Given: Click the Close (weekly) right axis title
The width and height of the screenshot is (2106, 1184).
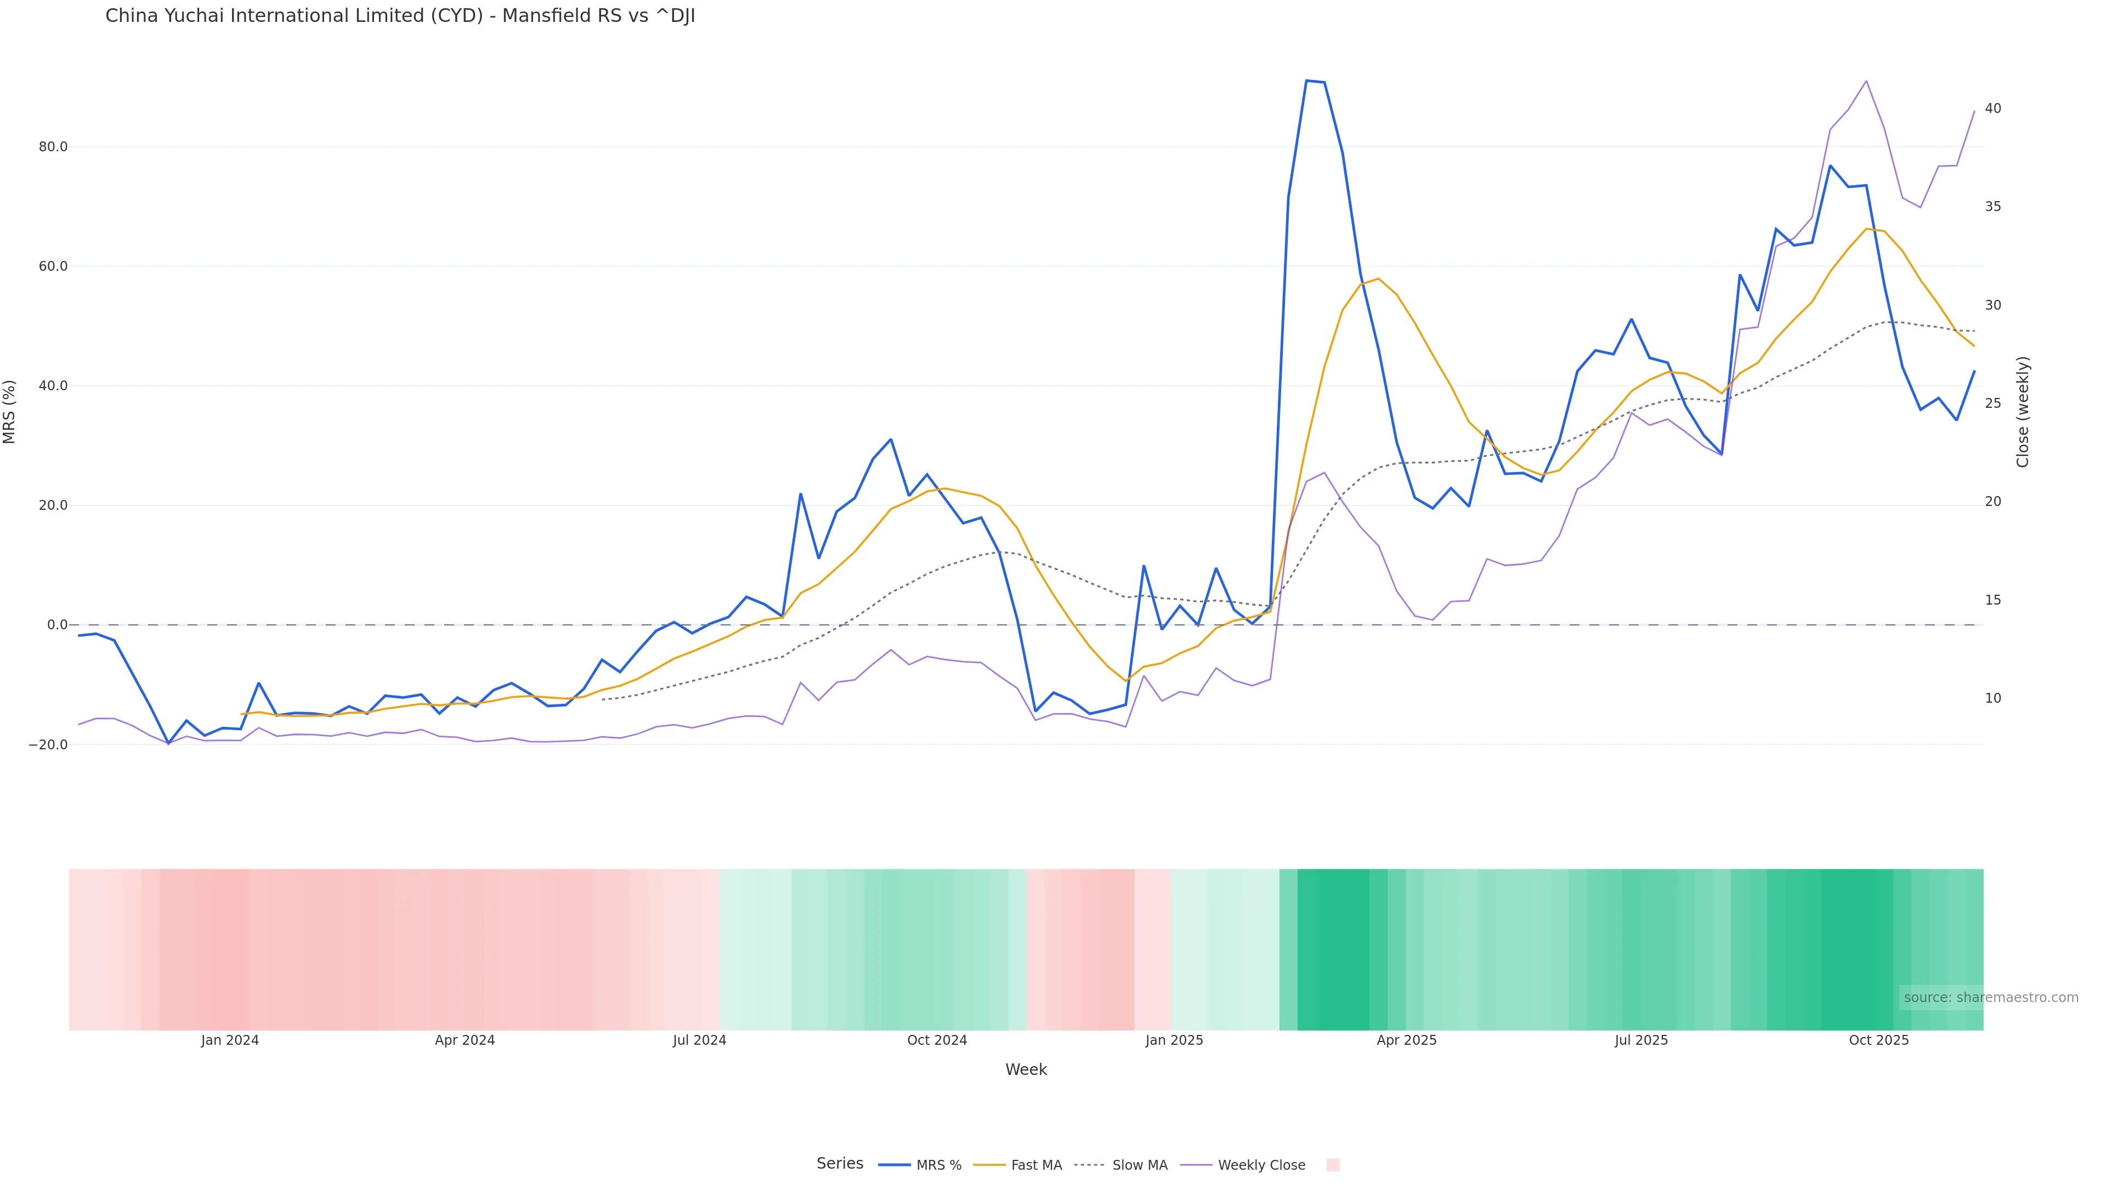Looking at the screenshot, I should (x=2023, y=412).
